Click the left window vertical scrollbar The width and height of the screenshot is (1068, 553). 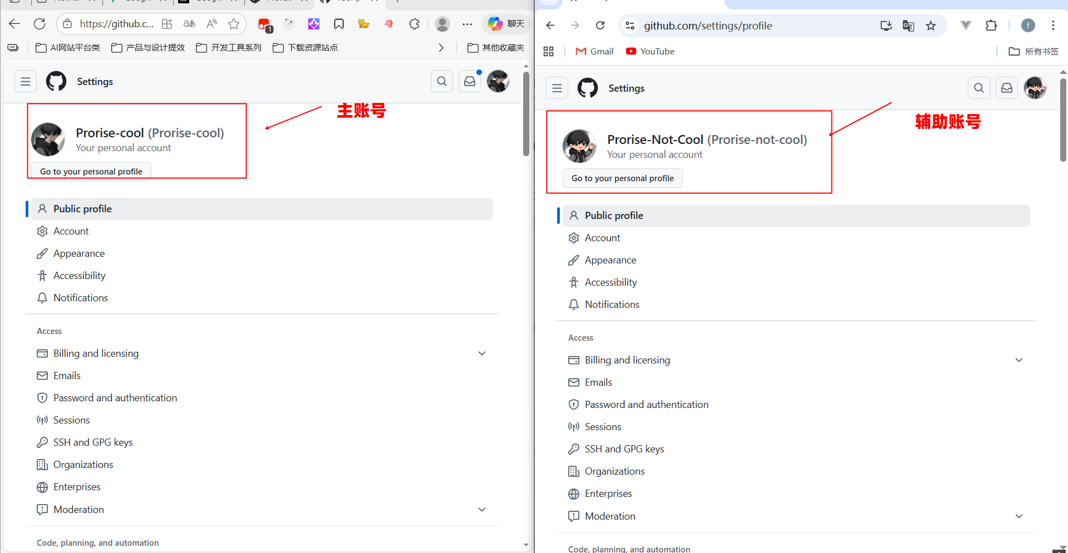[x=526, y=114]
